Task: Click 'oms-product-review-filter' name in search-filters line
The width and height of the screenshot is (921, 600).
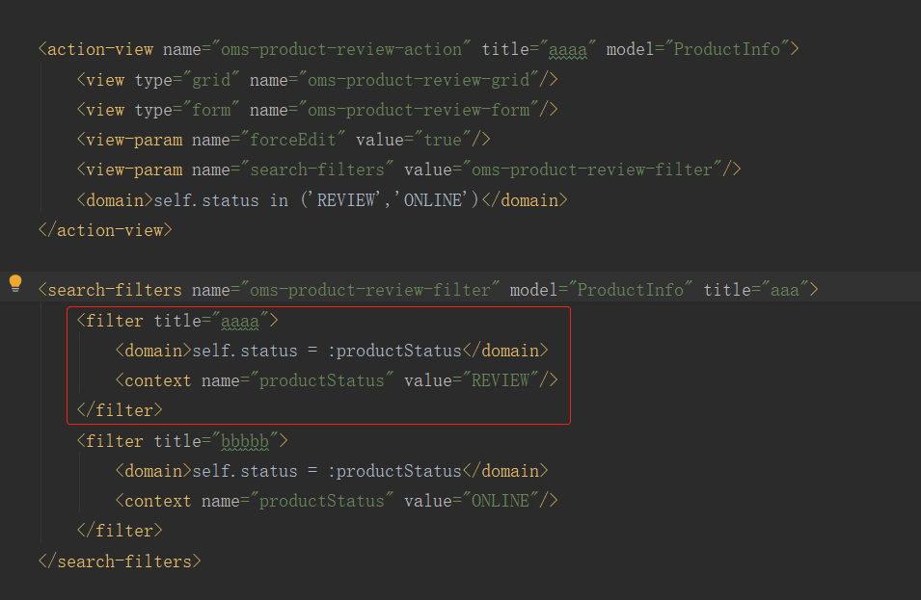Action: click(370, 290)
